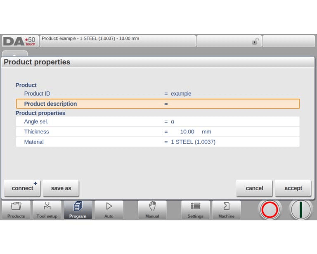
Task: Select the Program mode button
Action: tap(78, 210)
